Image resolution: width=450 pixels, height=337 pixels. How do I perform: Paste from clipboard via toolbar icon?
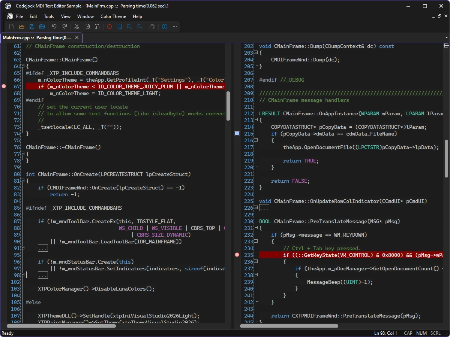(97, 27)
